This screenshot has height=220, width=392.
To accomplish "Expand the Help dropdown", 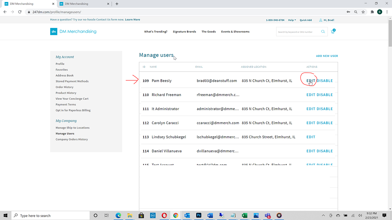I will [x=292, y=20].
